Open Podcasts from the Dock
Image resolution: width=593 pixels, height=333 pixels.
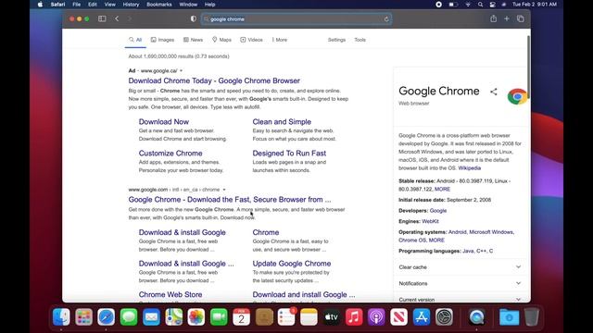click(x=376, y=316)
